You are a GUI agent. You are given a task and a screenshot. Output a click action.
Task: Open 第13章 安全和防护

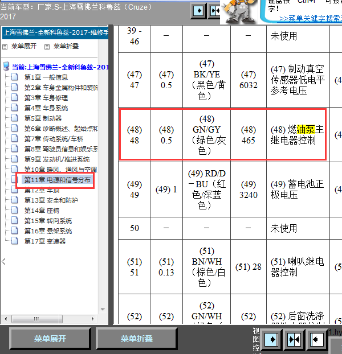pyautogui.click(x=51, y=200)
